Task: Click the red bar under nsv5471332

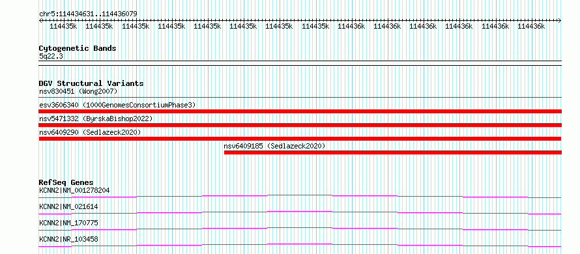Action: (300, 125)
